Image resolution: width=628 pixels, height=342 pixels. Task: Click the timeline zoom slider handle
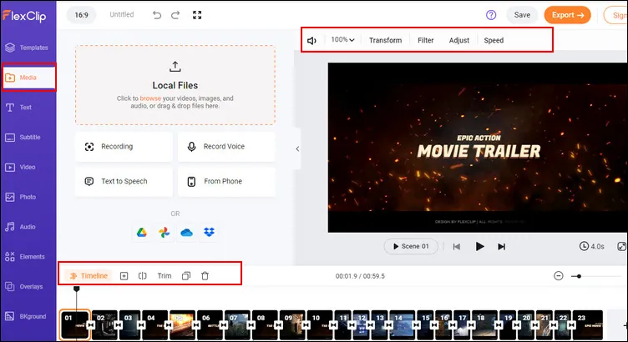(x=579, y=276)
